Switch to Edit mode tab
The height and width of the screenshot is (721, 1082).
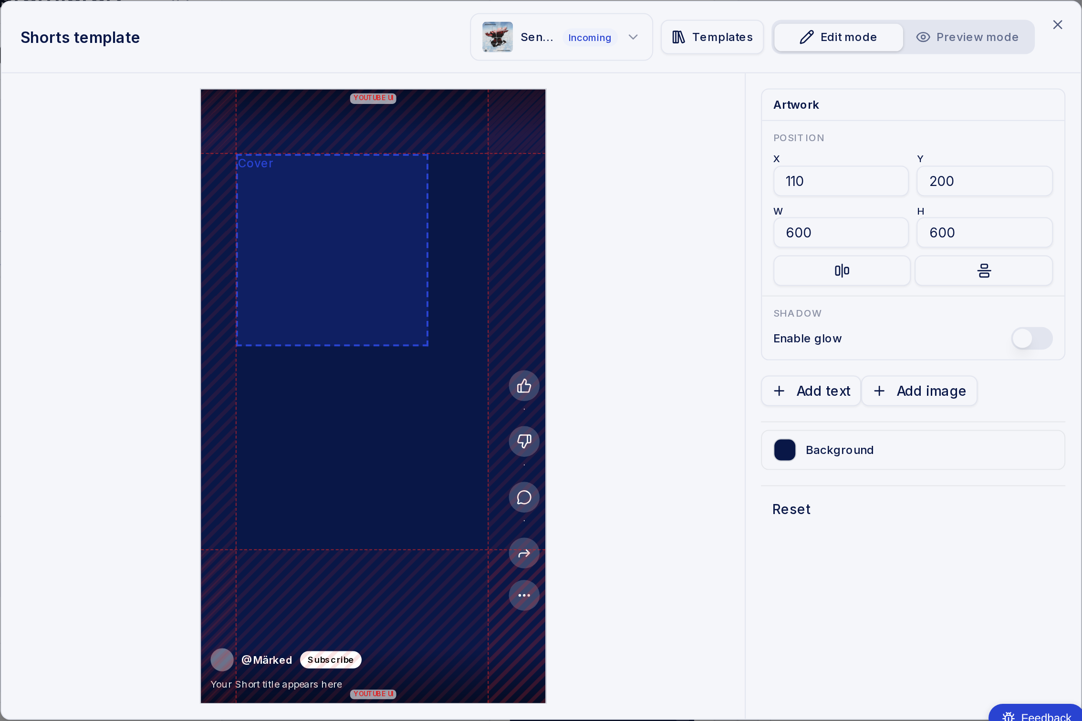[x=838, y=37]
